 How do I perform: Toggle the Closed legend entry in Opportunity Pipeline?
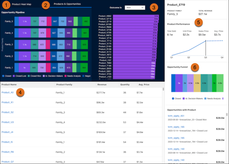pyautogui.click(x=7, y=76)
